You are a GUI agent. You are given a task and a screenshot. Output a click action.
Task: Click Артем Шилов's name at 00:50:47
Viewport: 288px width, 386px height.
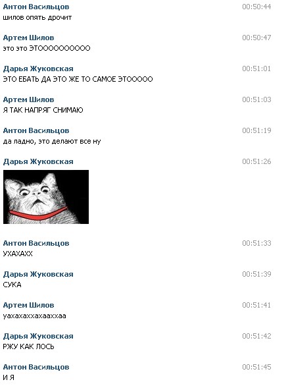click(28, 38)
